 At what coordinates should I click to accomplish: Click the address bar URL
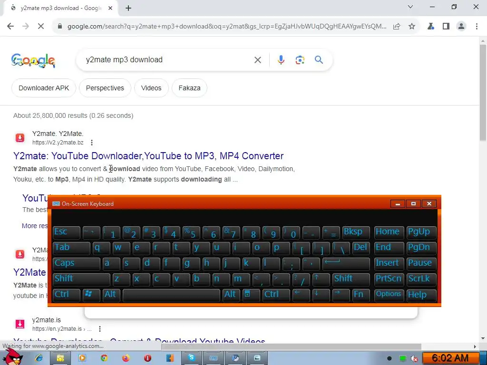(x=227, y=27)
